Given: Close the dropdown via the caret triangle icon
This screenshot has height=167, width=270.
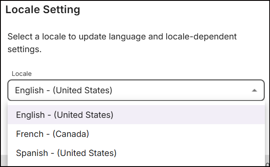Looking at the screenshot, I should [x=254, y=90].
